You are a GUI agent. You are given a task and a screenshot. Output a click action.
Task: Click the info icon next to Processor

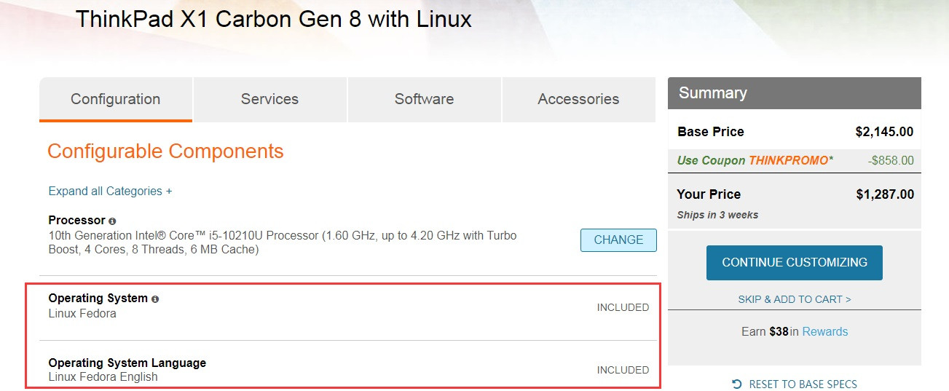click(x=112, y=221)
